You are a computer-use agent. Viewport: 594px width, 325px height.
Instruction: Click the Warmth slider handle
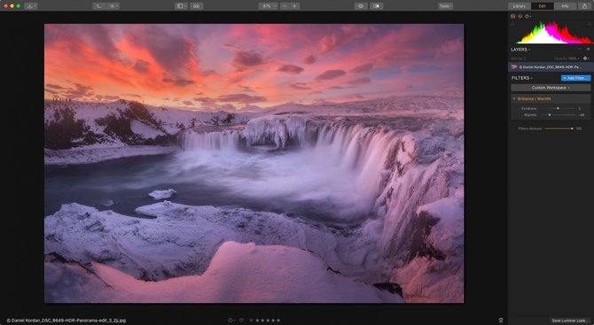(550, 115)
